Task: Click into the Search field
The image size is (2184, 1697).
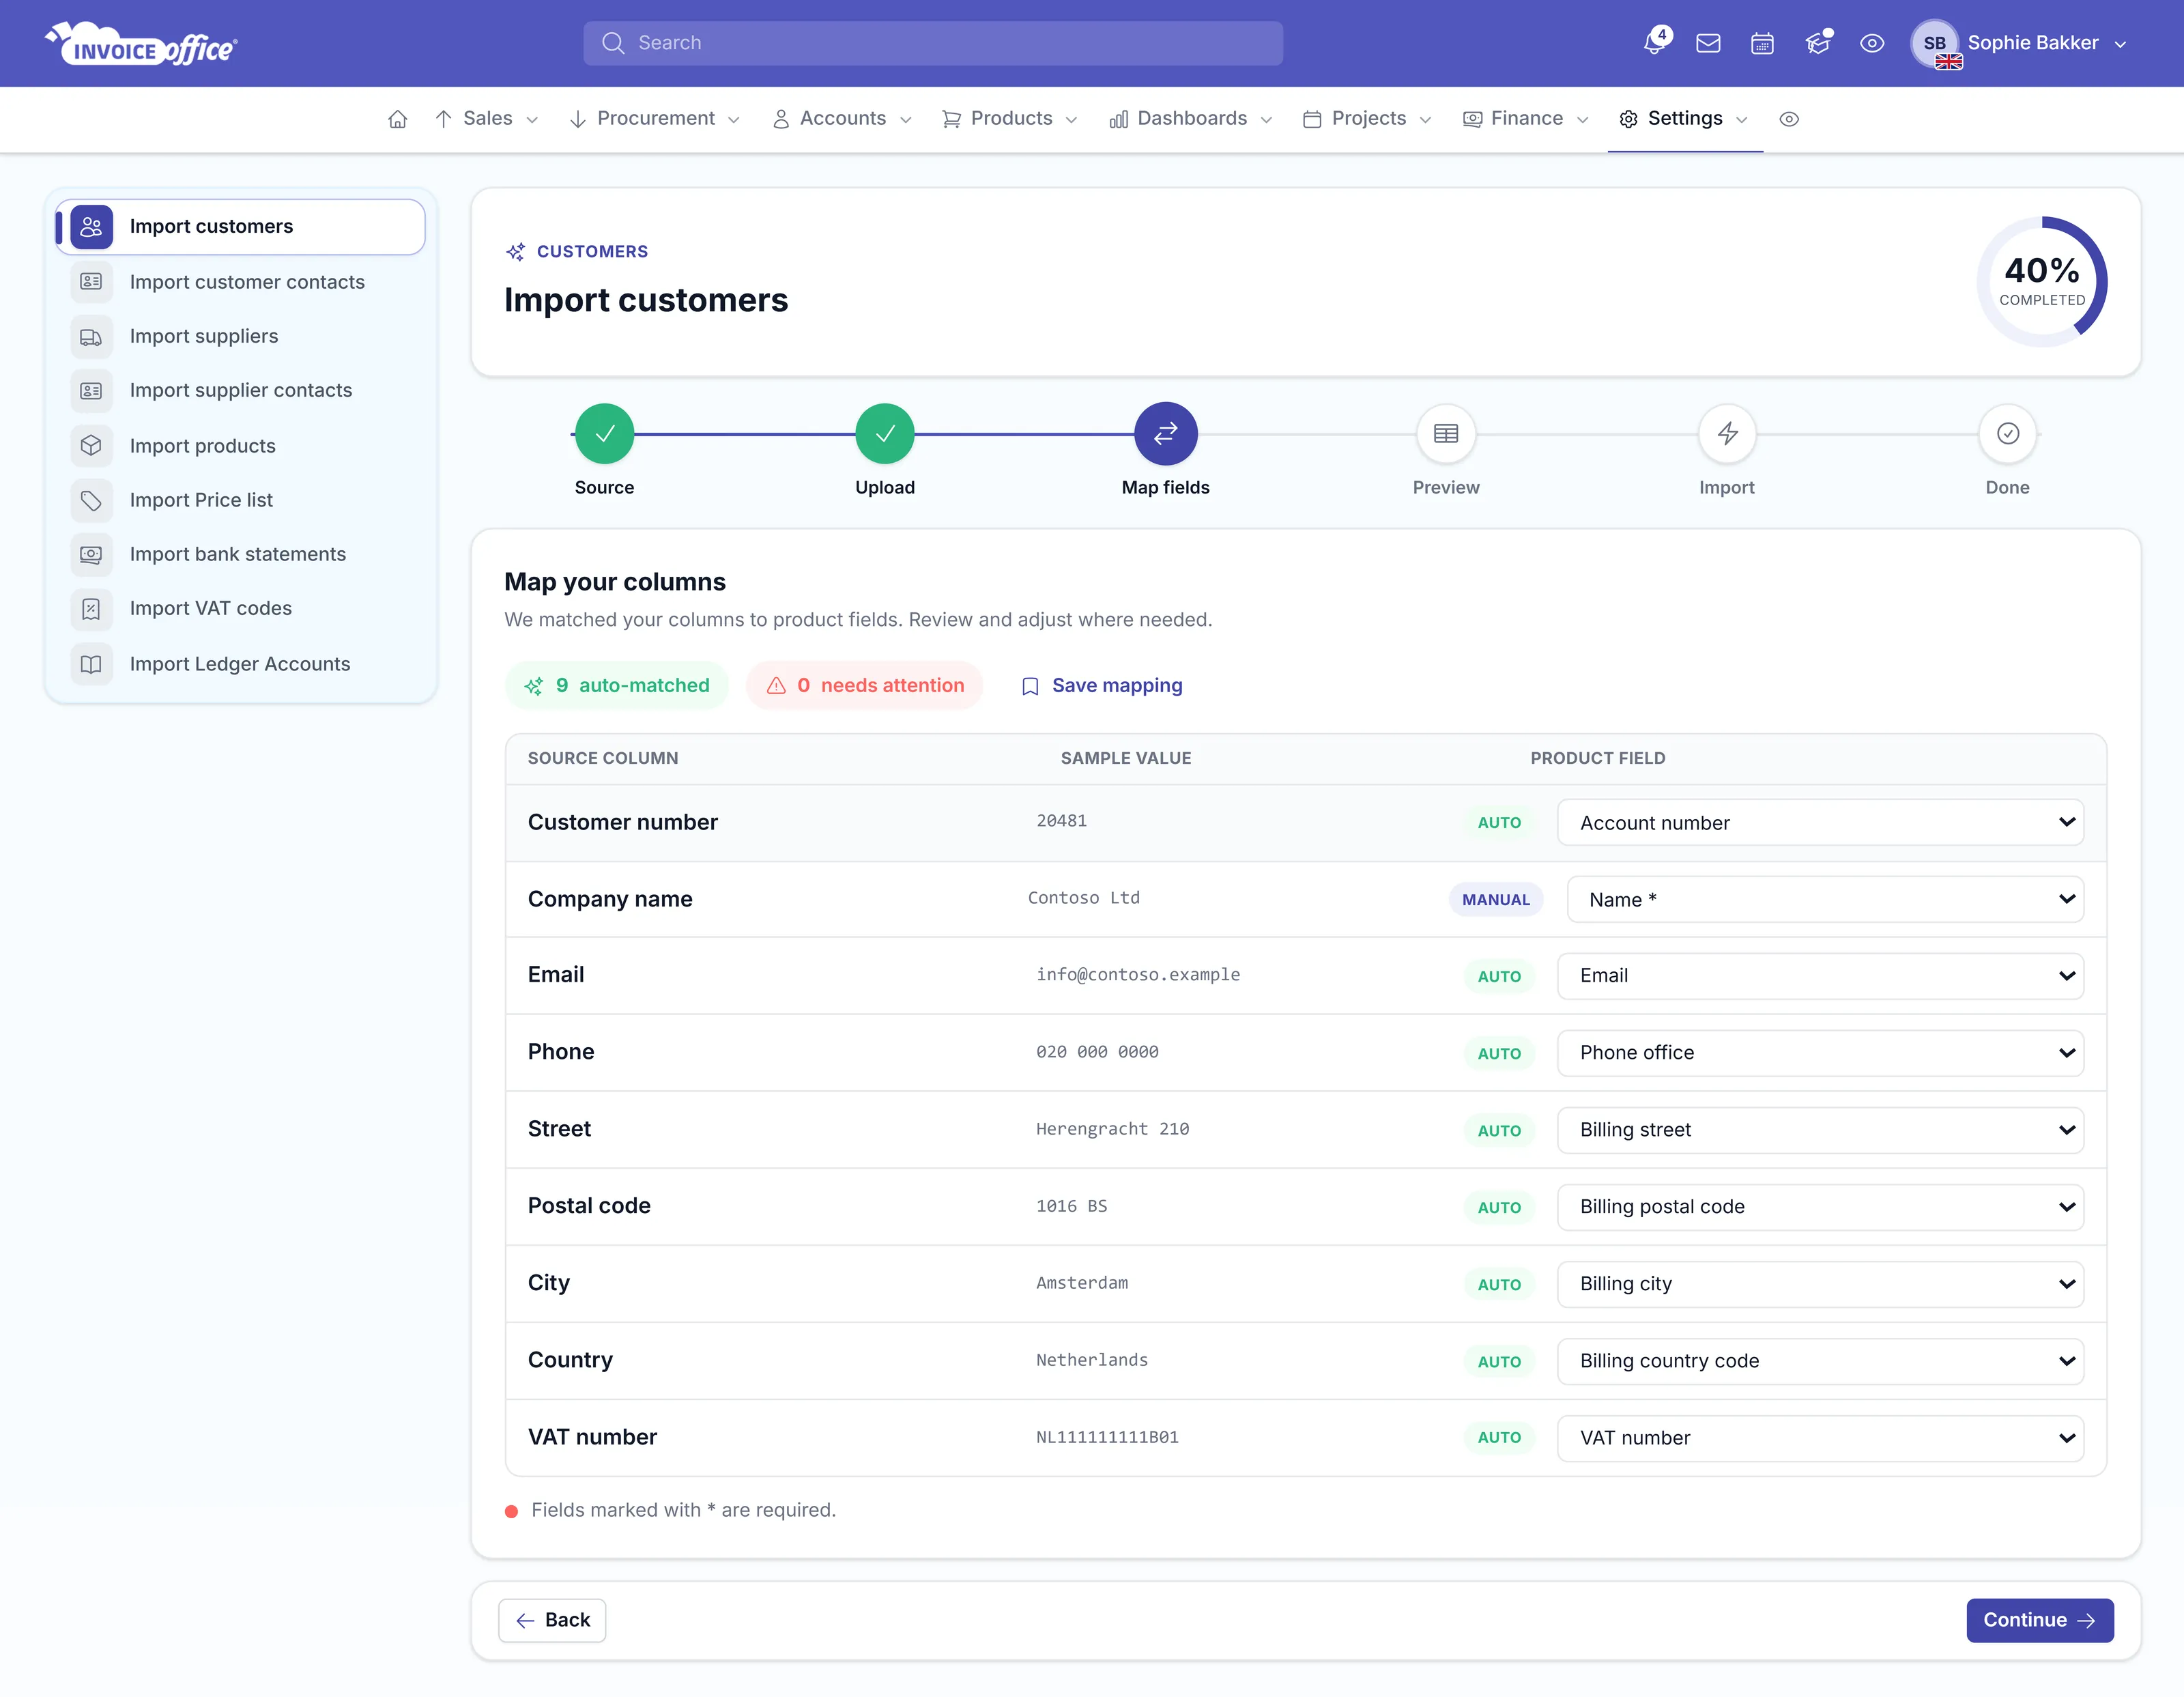Action: tap(933, 43)
